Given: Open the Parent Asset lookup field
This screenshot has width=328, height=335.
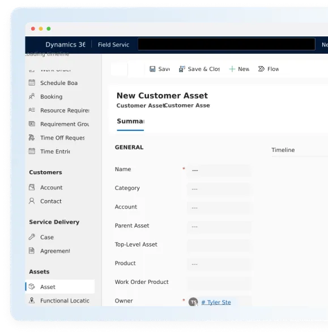Looking at the screenshot, I should pyautogui.click(x=219, y=227).
